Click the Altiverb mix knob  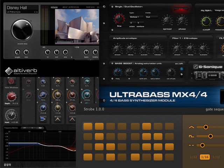[x=65, y=52]
